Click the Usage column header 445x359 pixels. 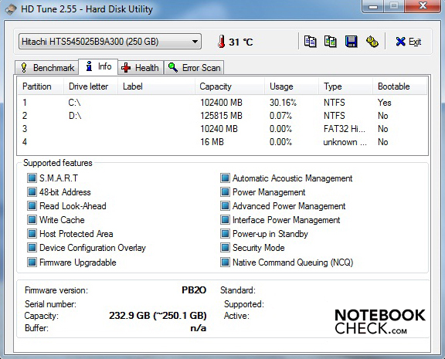292,86
